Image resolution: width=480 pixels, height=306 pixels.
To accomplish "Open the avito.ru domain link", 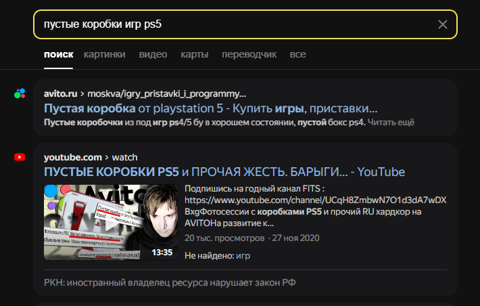I will (61, 93).
